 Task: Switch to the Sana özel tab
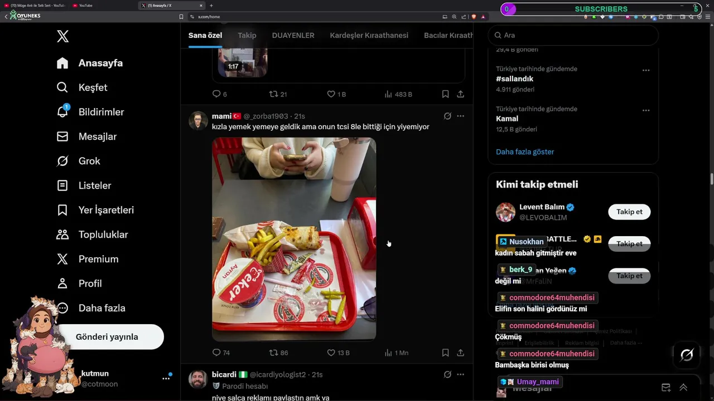tap(205, 36)
